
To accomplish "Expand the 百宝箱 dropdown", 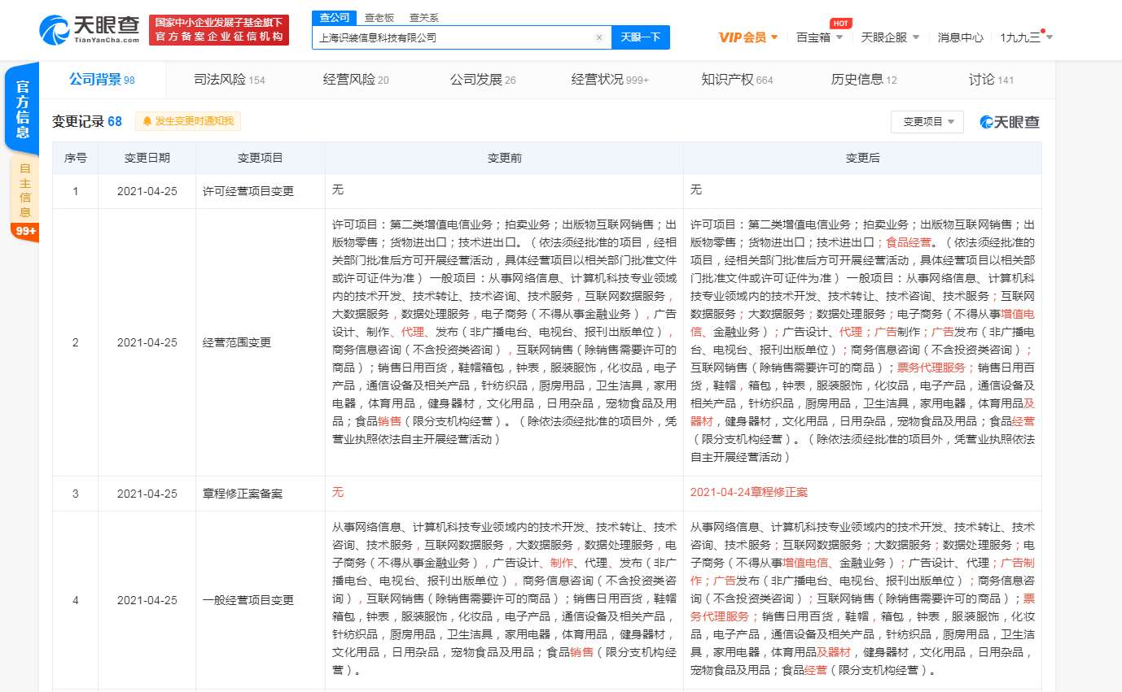I will pyautogui.click(x=819, y=37).
